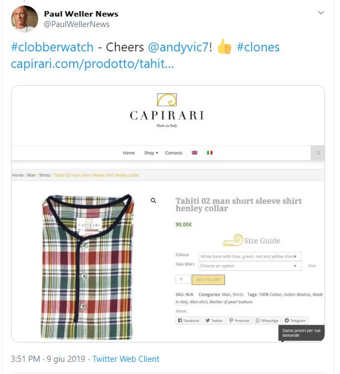Expand the Shop dropdown menu

point(151,153)
